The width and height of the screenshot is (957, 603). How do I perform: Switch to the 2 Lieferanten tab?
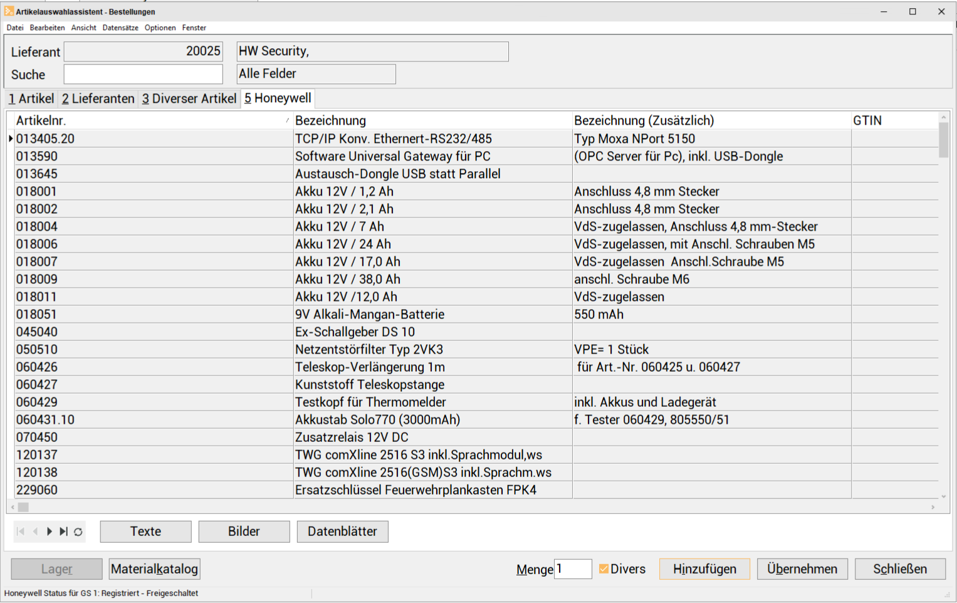tap(98, 98)
